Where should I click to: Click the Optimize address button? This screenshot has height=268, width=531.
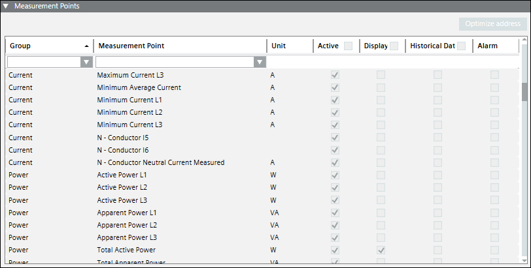492,24
